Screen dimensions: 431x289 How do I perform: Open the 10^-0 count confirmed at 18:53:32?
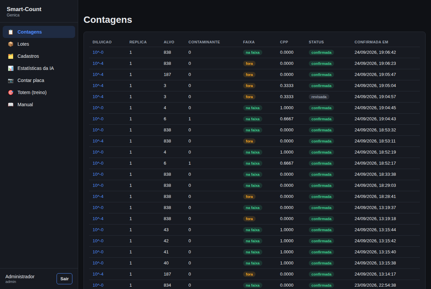point(98,130)
